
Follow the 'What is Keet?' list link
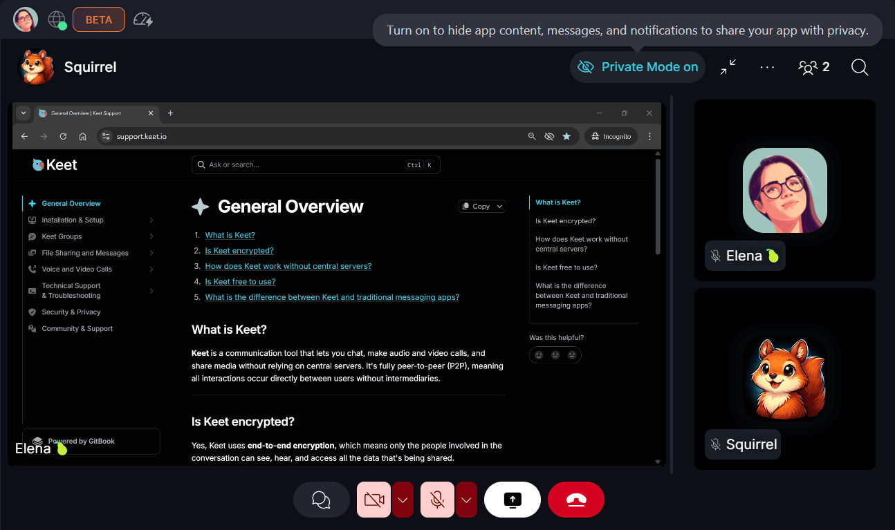[230, 235]
